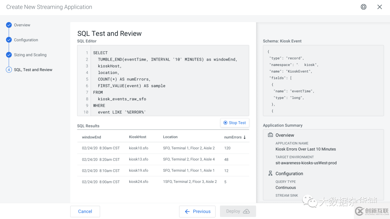Click the Configuration step checkmark icon
390x219 pixels.
9,40
